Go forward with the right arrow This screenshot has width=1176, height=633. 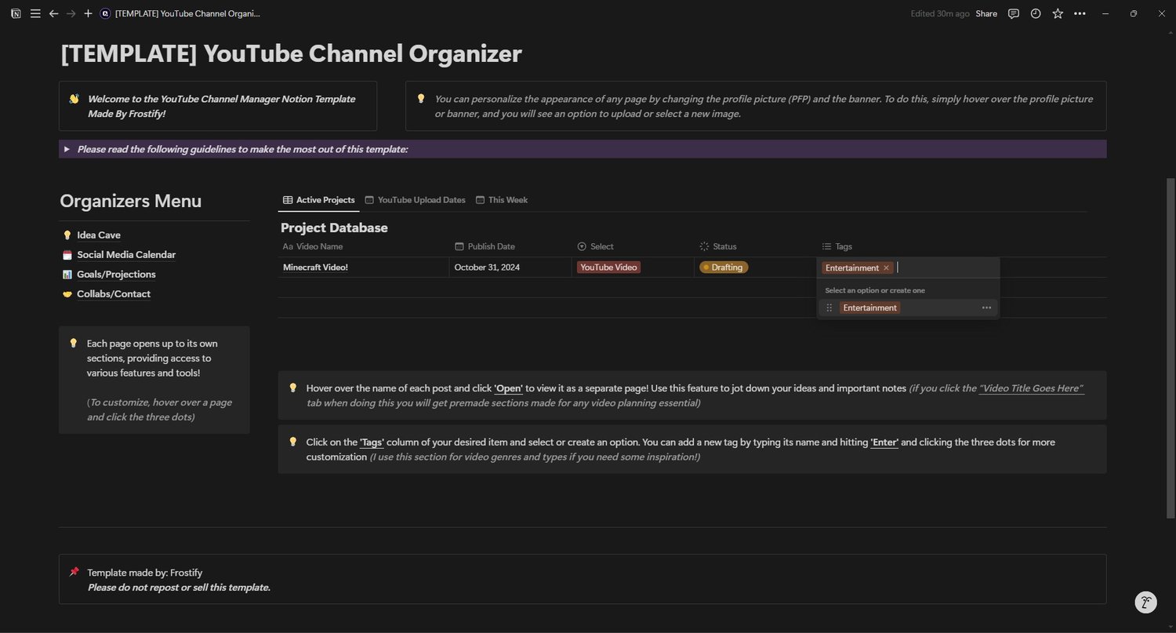[71, 13]
